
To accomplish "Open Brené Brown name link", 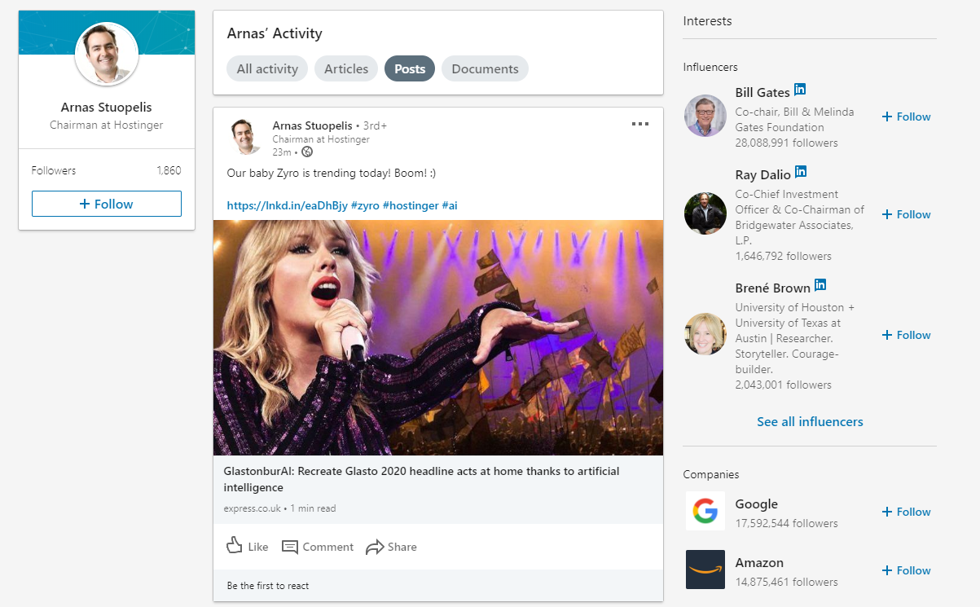I will 773,288.
